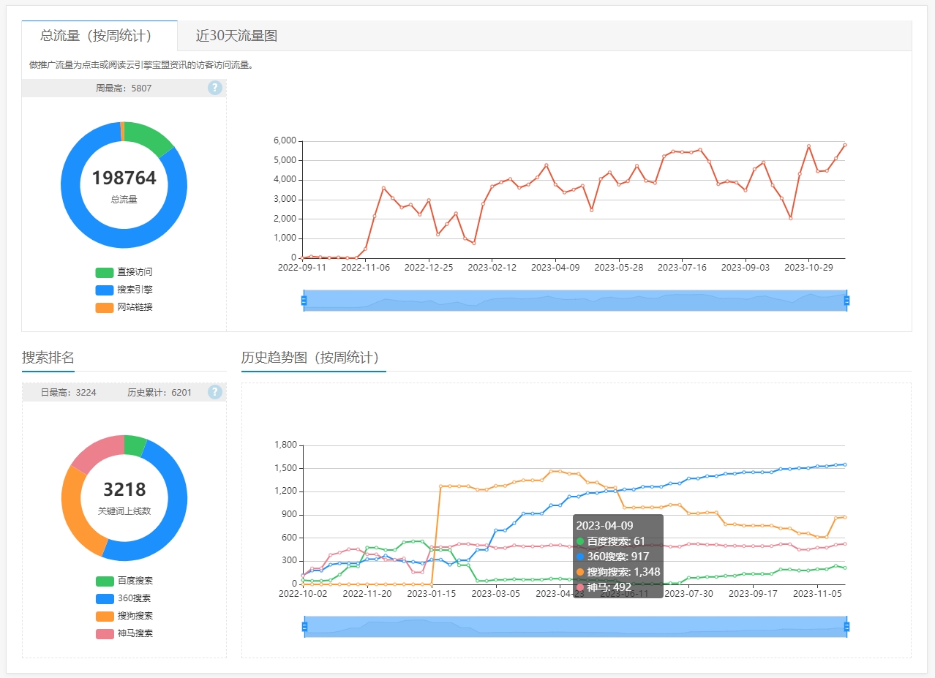Toggle the 搜索引擎 legend item
This screenshot has height=678, width=935.
point(124,290)
